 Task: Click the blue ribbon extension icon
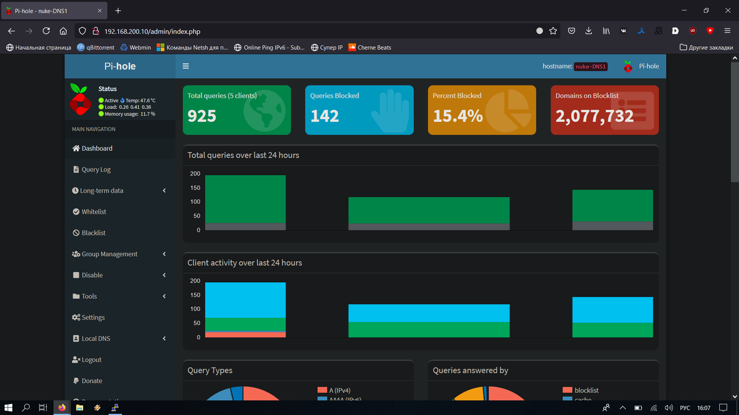pos(641,31)
